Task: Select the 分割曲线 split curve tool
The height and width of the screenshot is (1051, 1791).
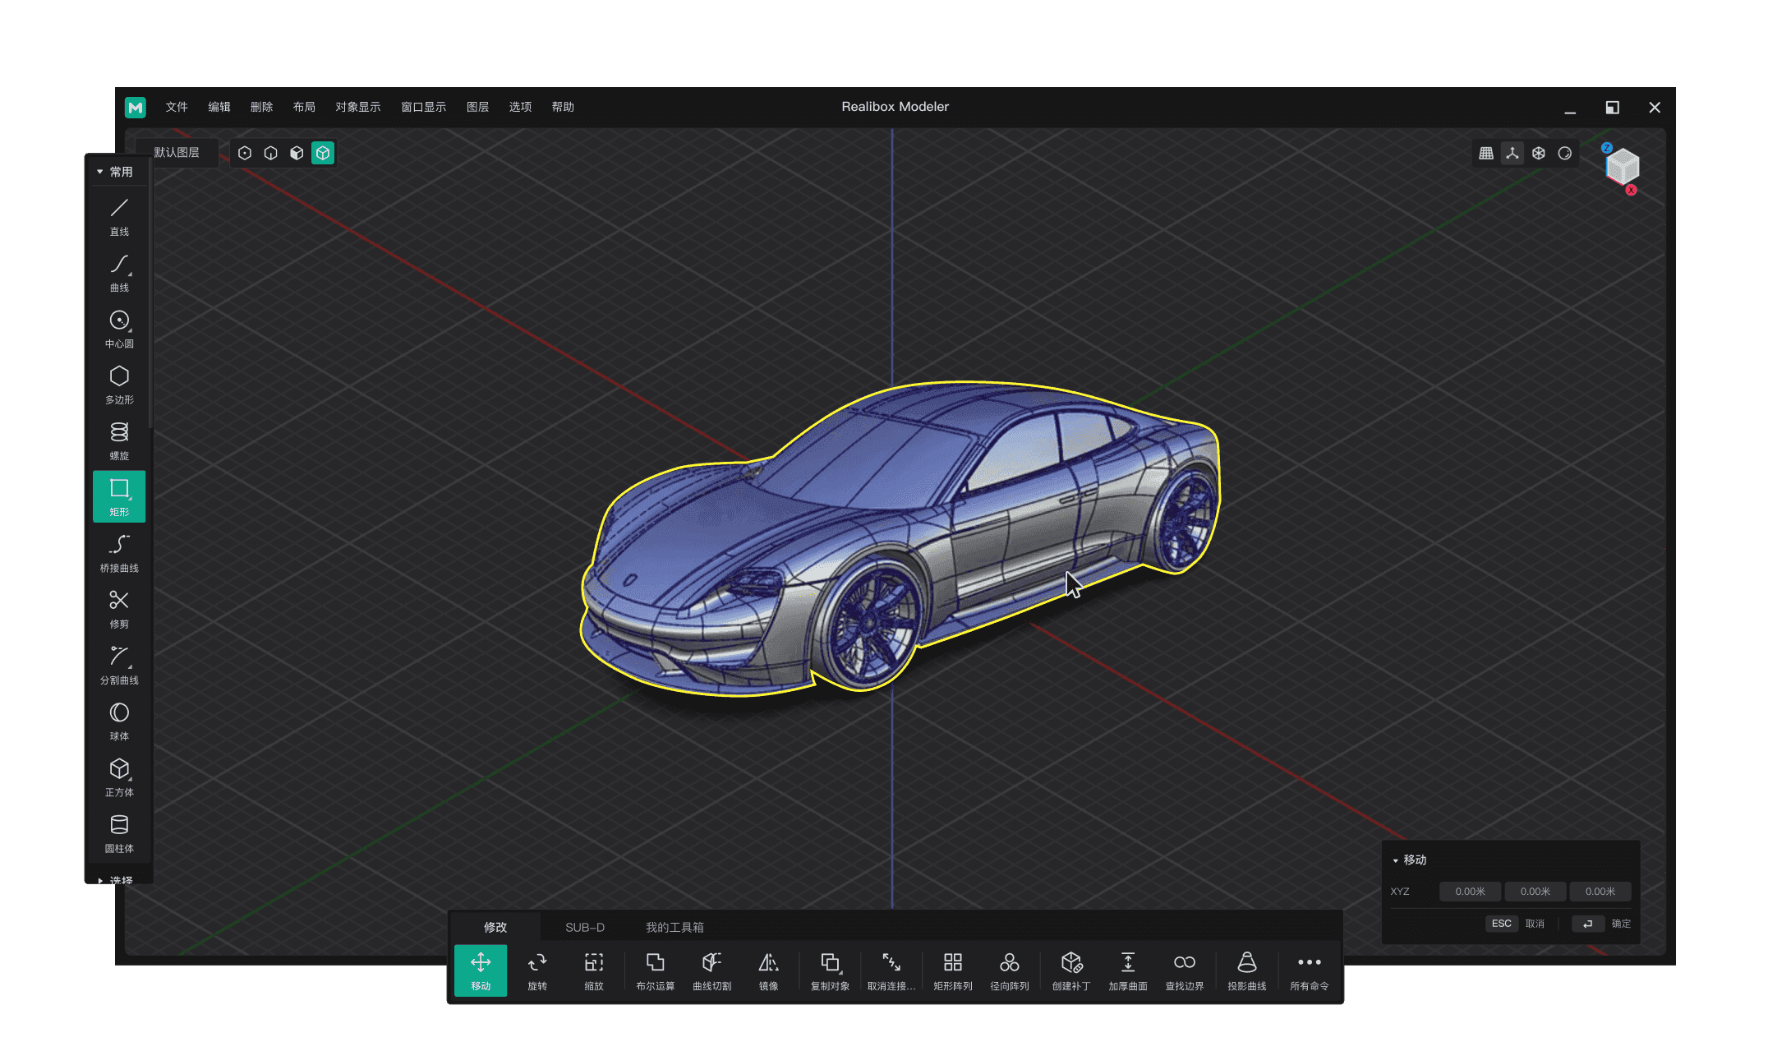Action: [119, 664]
